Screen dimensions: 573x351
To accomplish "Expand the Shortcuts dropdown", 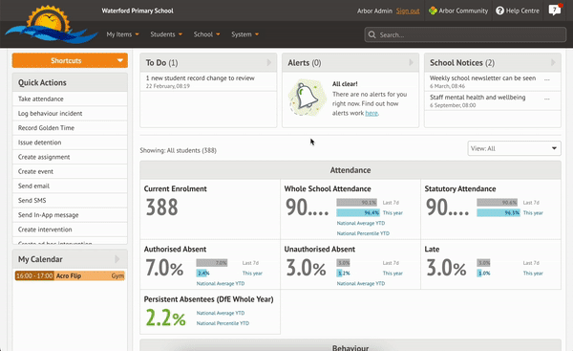I will 70,60.
